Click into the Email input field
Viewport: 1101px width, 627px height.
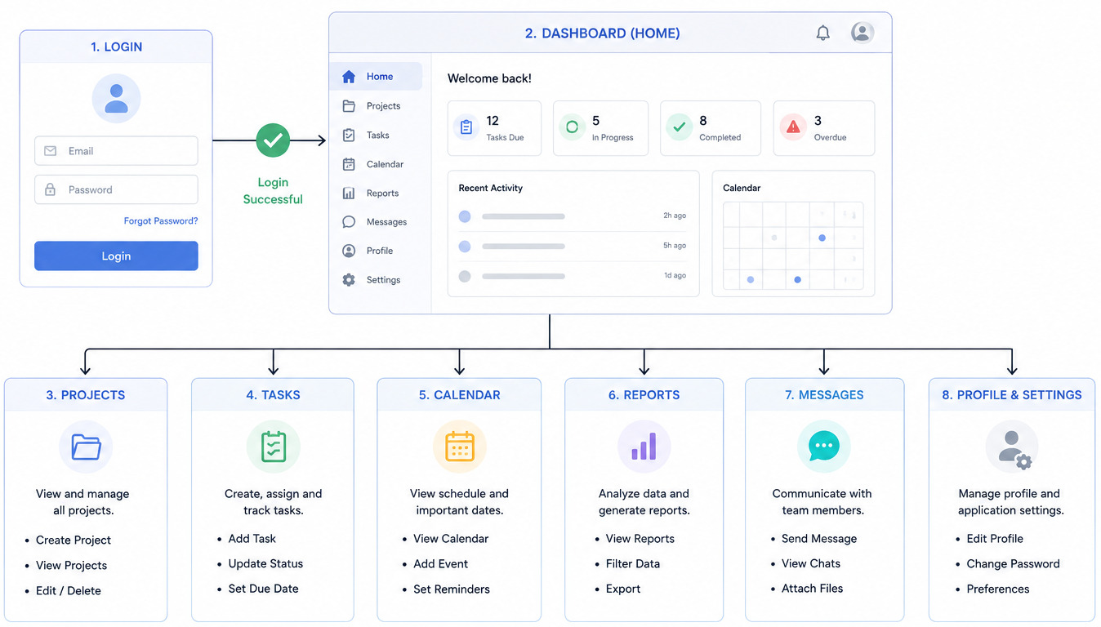tap(116, 151)
